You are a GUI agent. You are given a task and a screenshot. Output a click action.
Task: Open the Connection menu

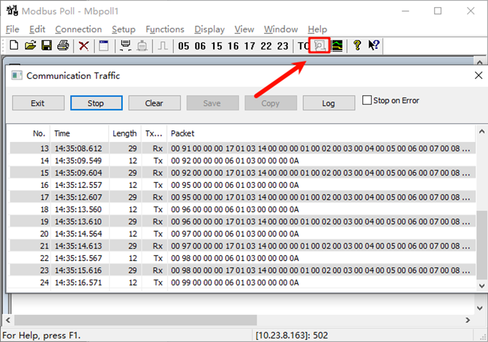78,30
